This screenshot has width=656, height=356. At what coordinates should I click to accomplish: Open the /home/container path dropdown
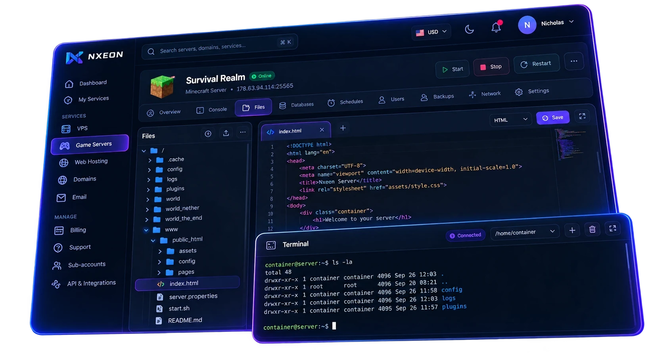point(525,232)
